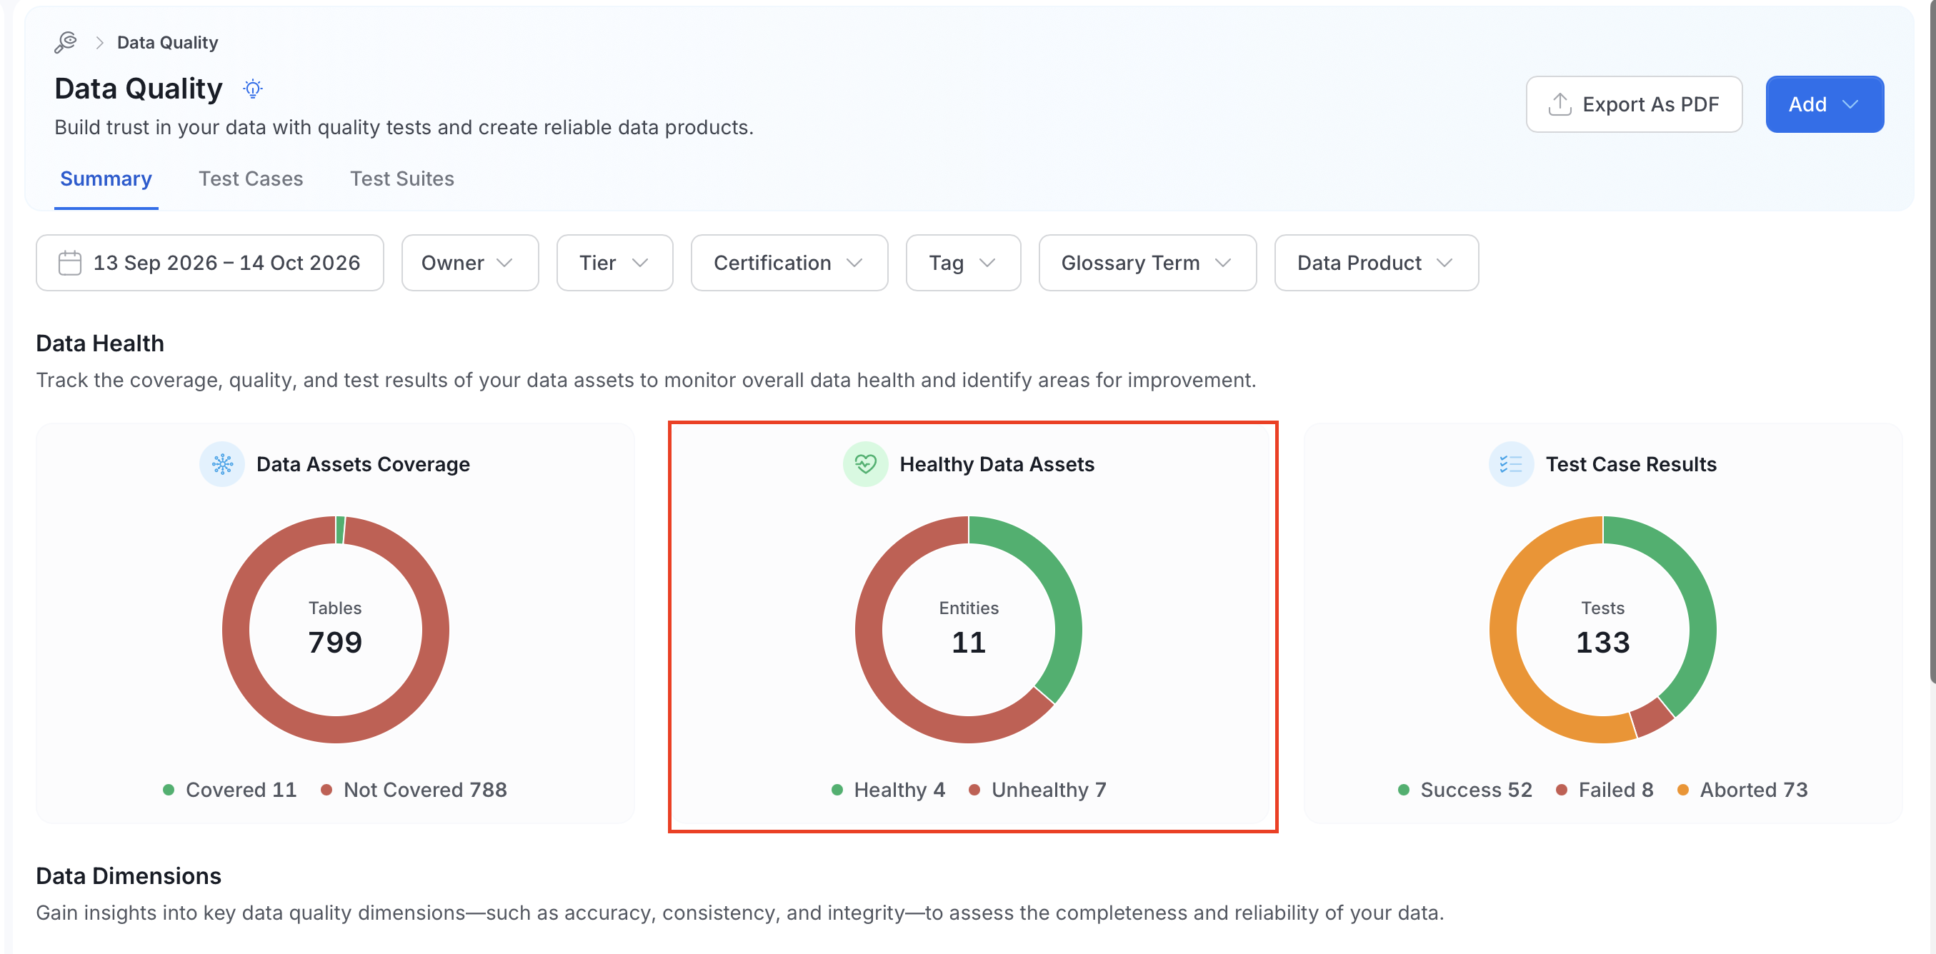Click the Observability breadcrumb icon

[x=66, y=42]
